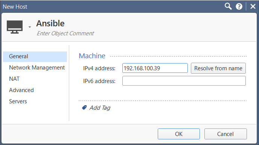Screen dimensions: 259x145
Task: Click the Cancel button
Action: pyautogui.click(x=225, y=134)
